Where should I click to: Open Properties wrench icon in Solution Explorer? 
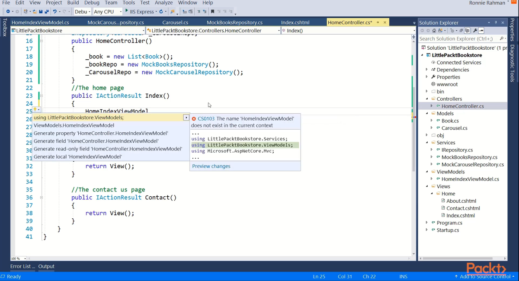[x=475, y=30]
